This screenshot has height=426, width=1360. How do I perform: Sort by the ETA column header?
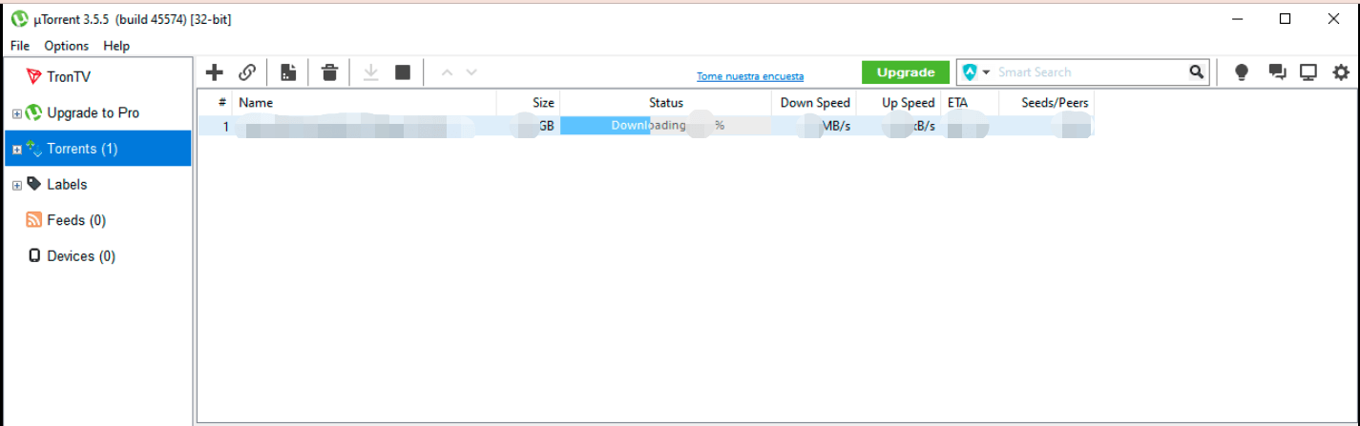[970, 102]
